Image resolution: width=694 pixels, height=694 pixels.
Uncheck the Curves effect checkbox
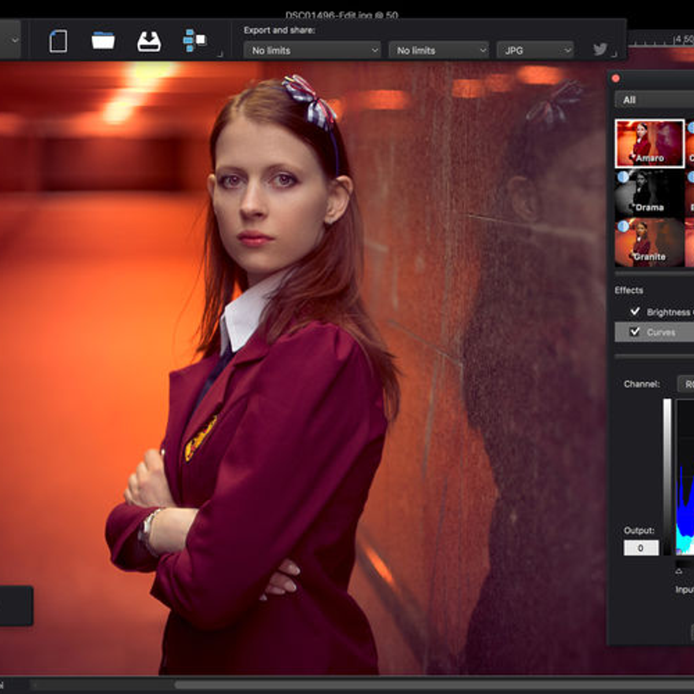[635, 331]
